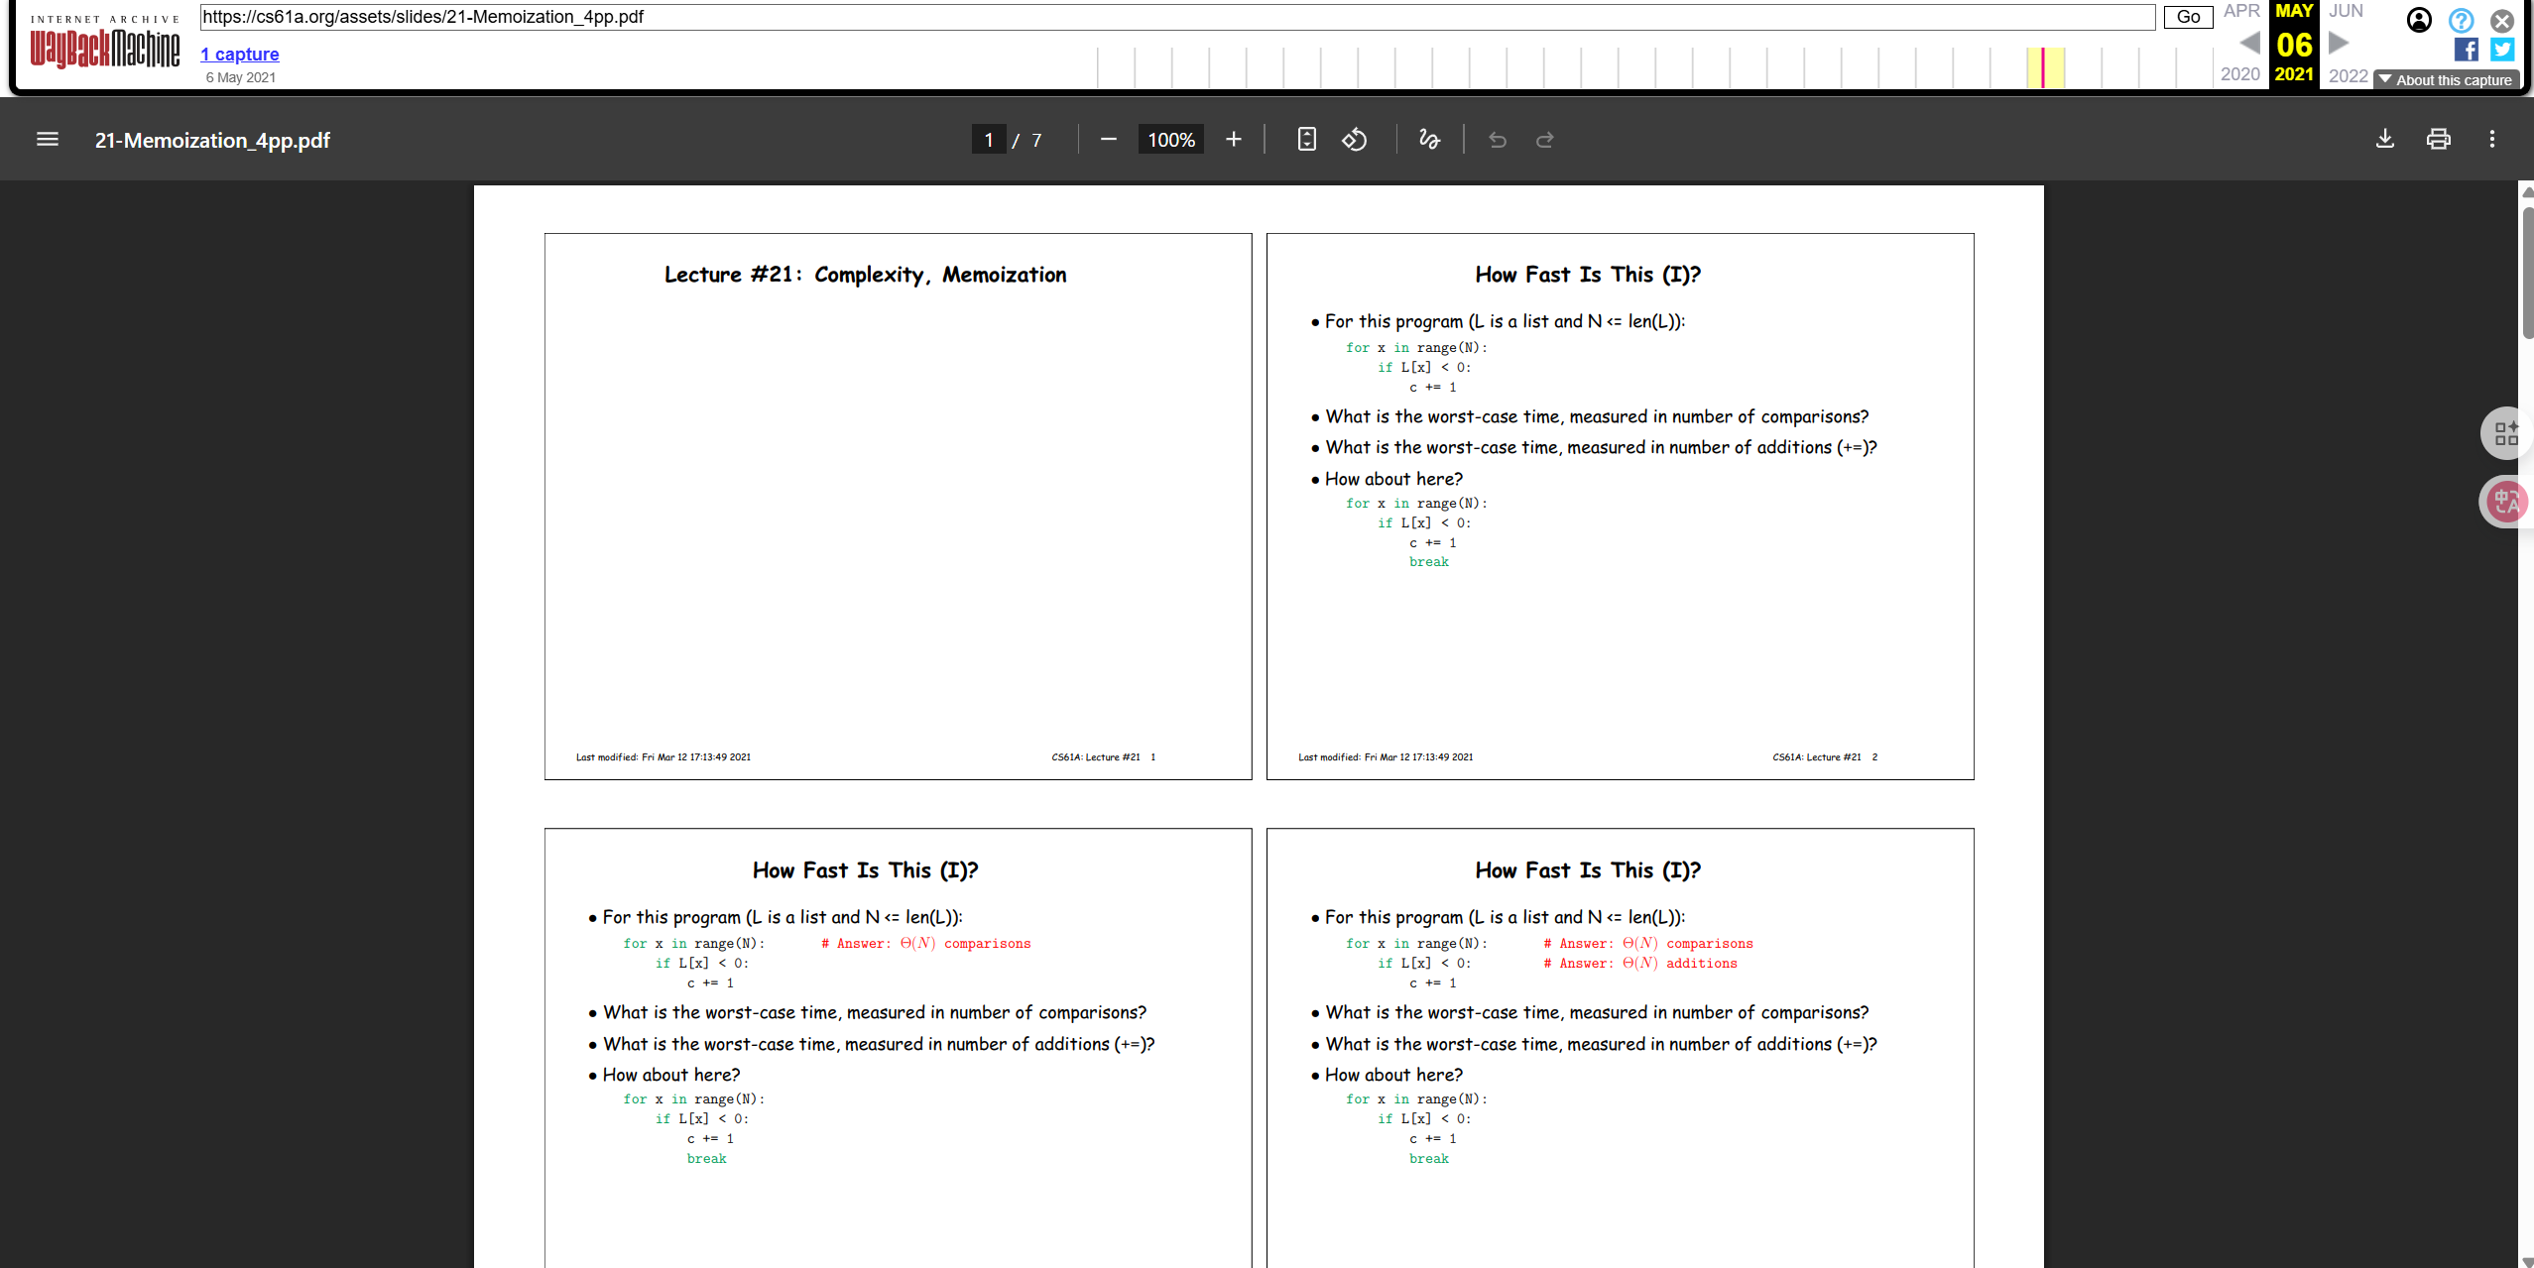This screenshot has height=1268, width=2534.
Task: Share the capture on Facebook
Action: (x=2467, y=50)
